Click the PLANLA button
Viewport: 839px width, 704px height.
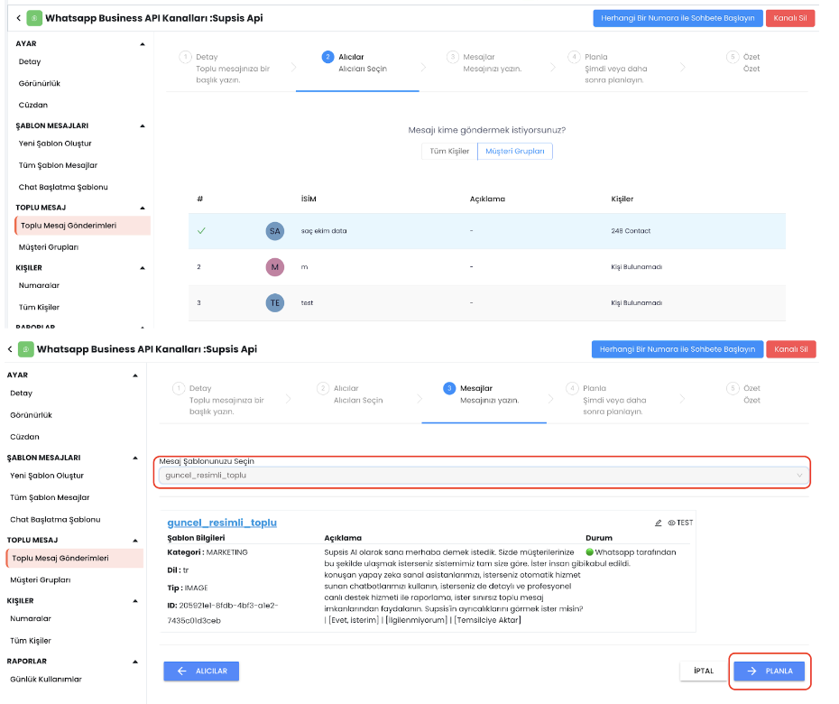(769, 671)
